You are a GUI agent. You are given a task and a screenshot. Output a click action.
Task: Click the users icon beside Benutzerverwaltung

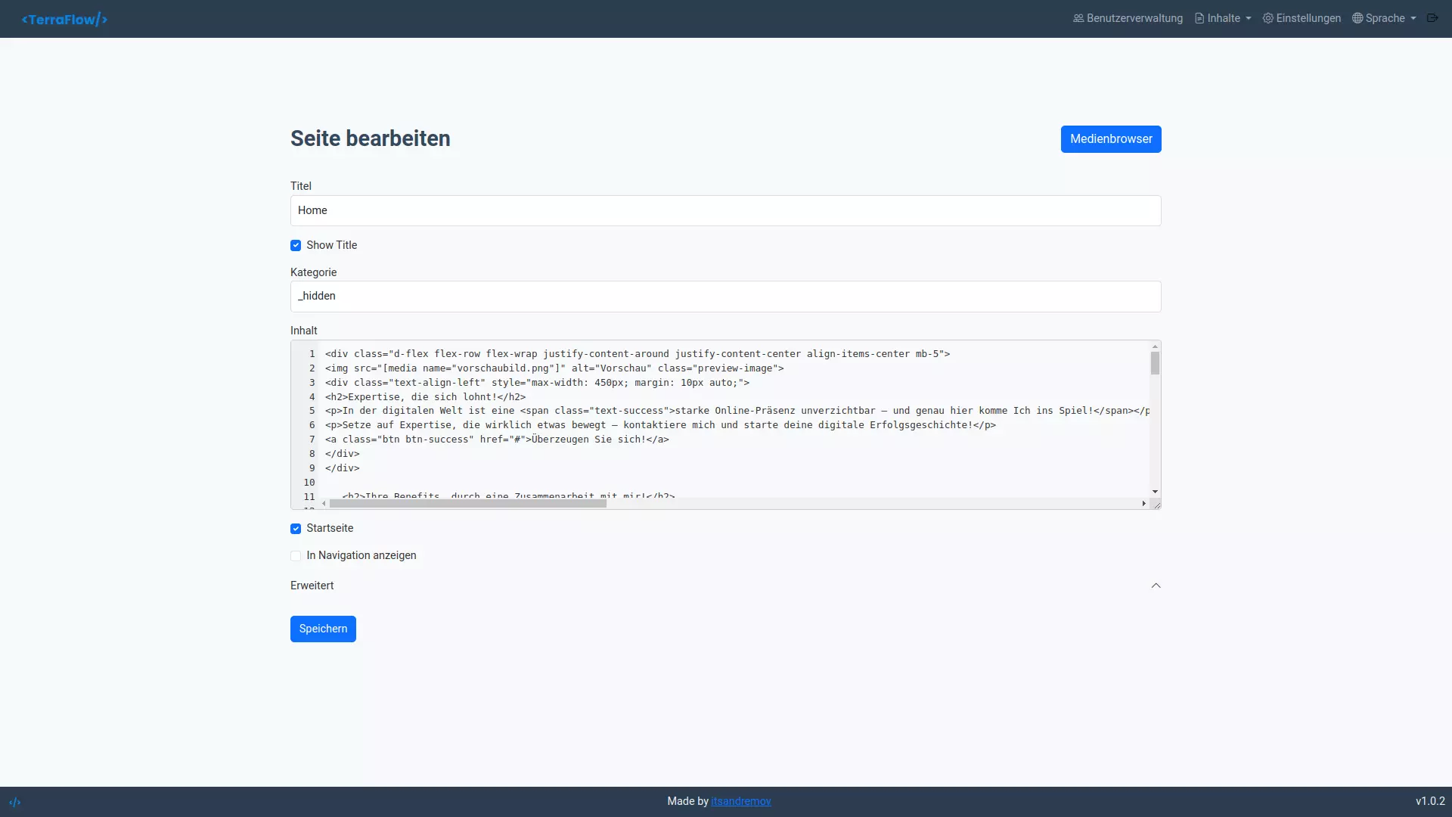1078,18
